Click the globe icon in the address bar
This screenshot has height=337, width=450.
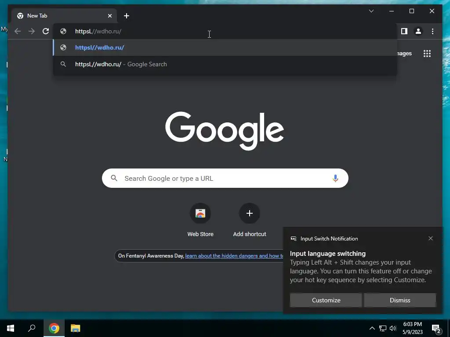[x=63, y=31]
